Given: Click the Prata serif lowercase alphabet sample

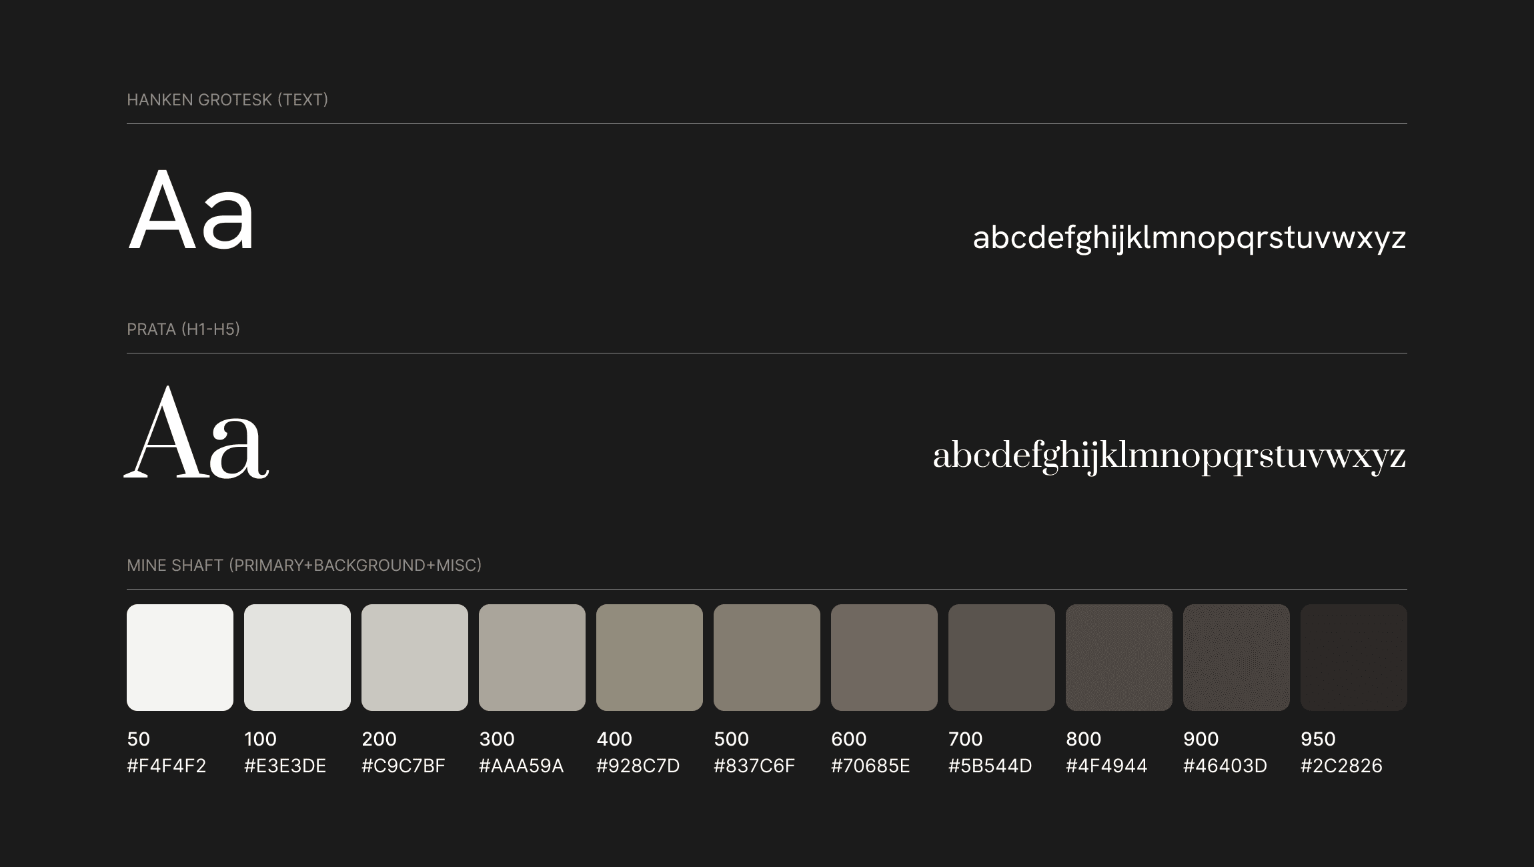Looking at the screenshot, I should [x=1169, y=457].
